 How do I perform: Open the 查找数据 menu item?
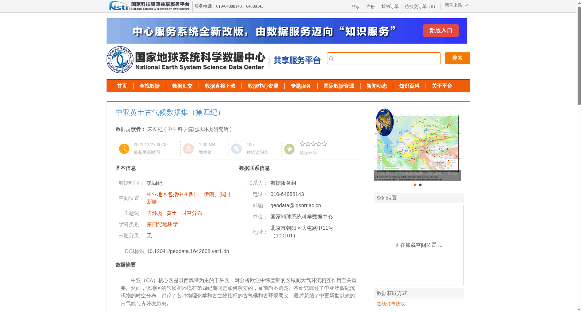click(150, 86)
